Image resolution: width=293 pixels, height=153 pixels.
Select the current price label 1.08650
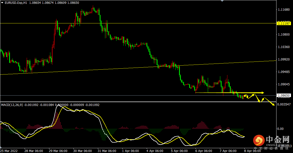284,96
